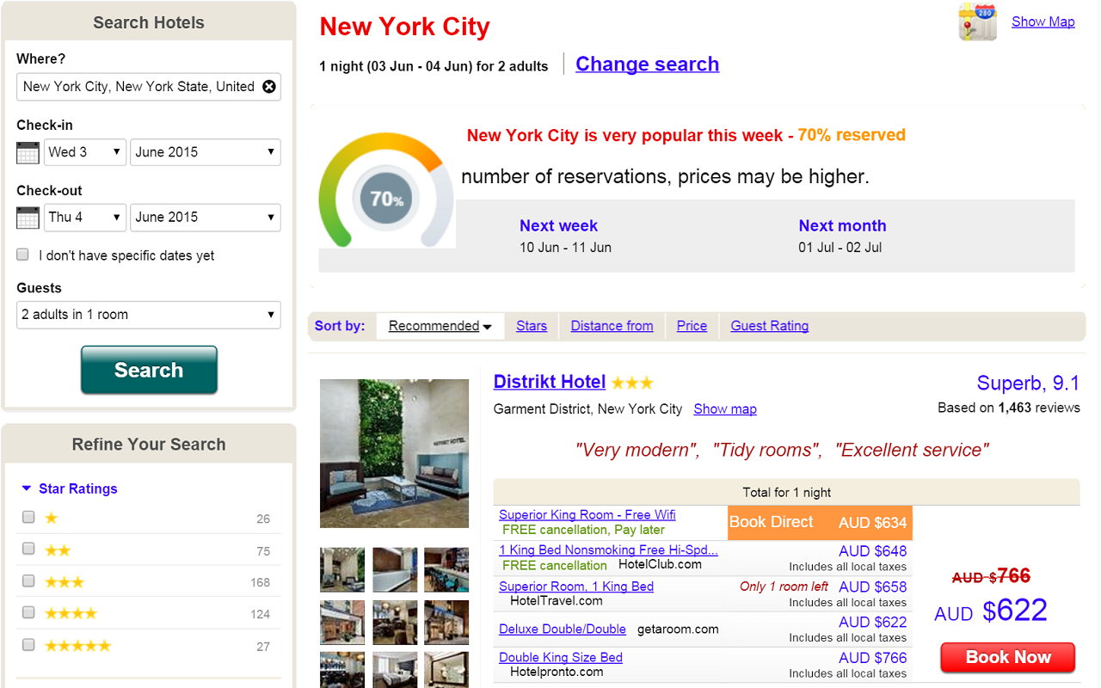Open the first thumbnail in second row
1101x688 pixels.
tap(342, 623)
